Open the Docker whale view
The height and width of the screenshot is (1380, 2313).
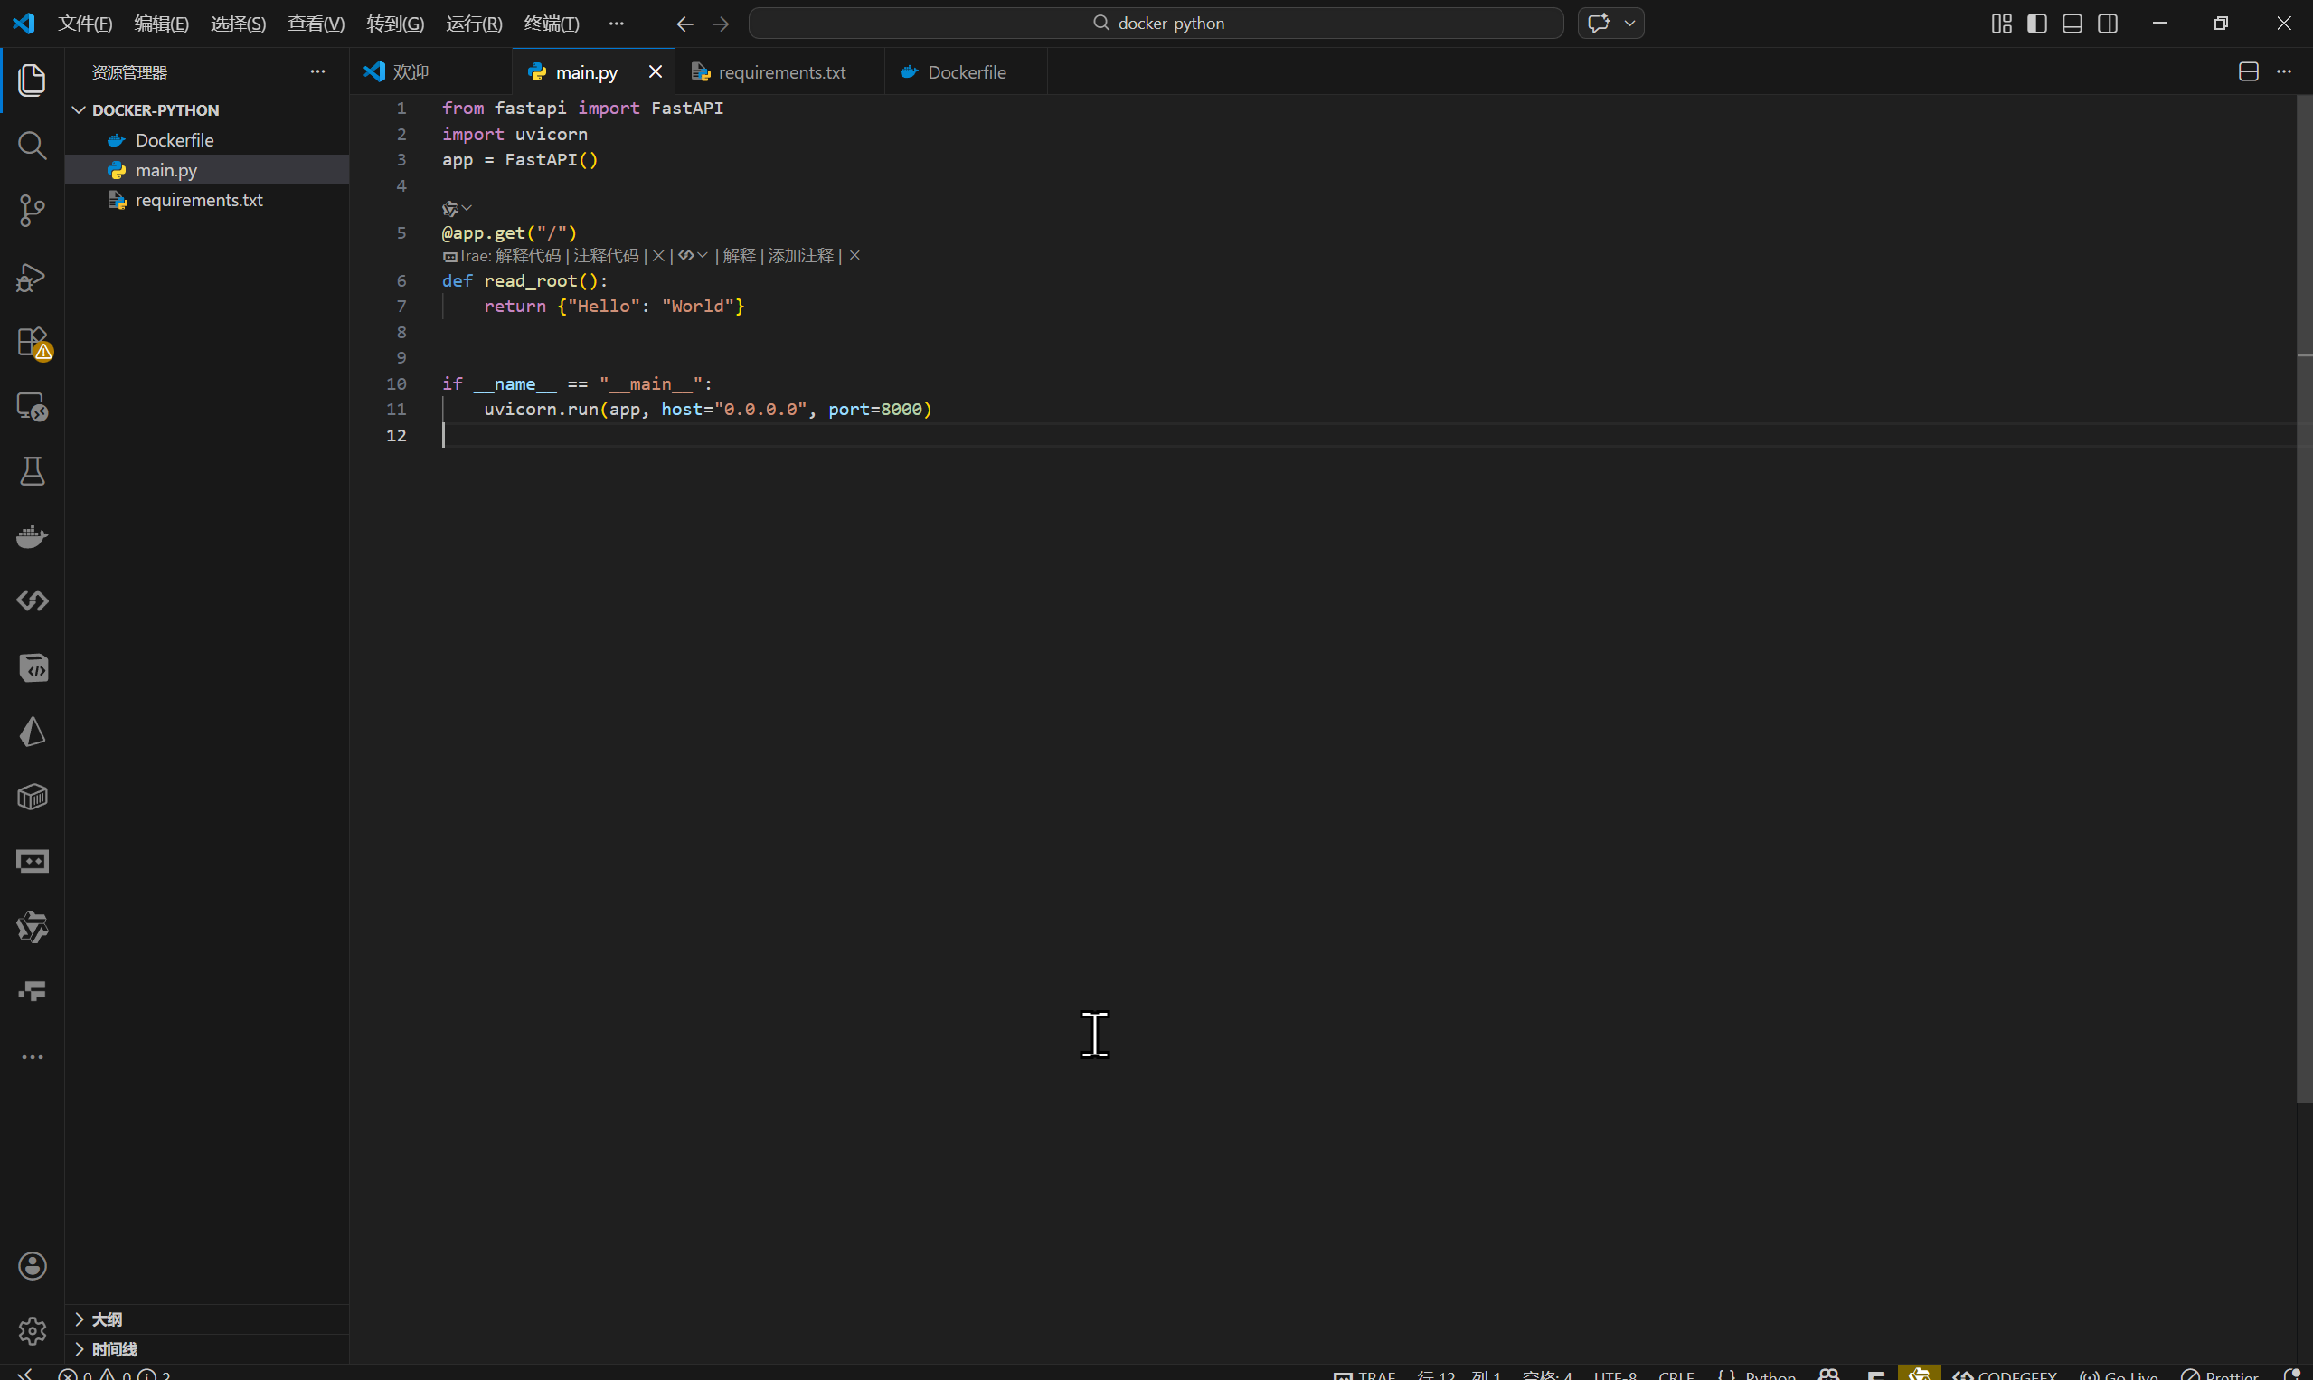pos(33,536)
